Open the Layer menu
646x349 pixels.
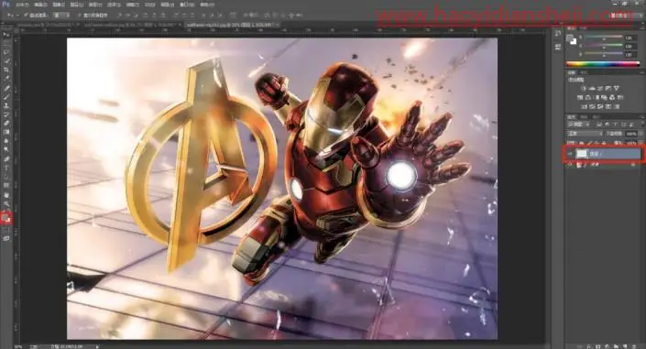pyautogui.click(x=77, y=5)
